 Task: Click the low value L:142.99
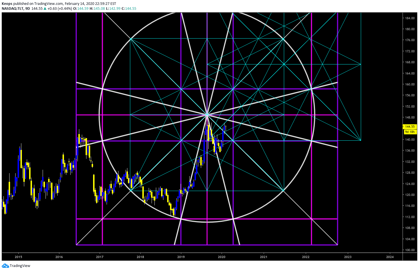[113, 9]
